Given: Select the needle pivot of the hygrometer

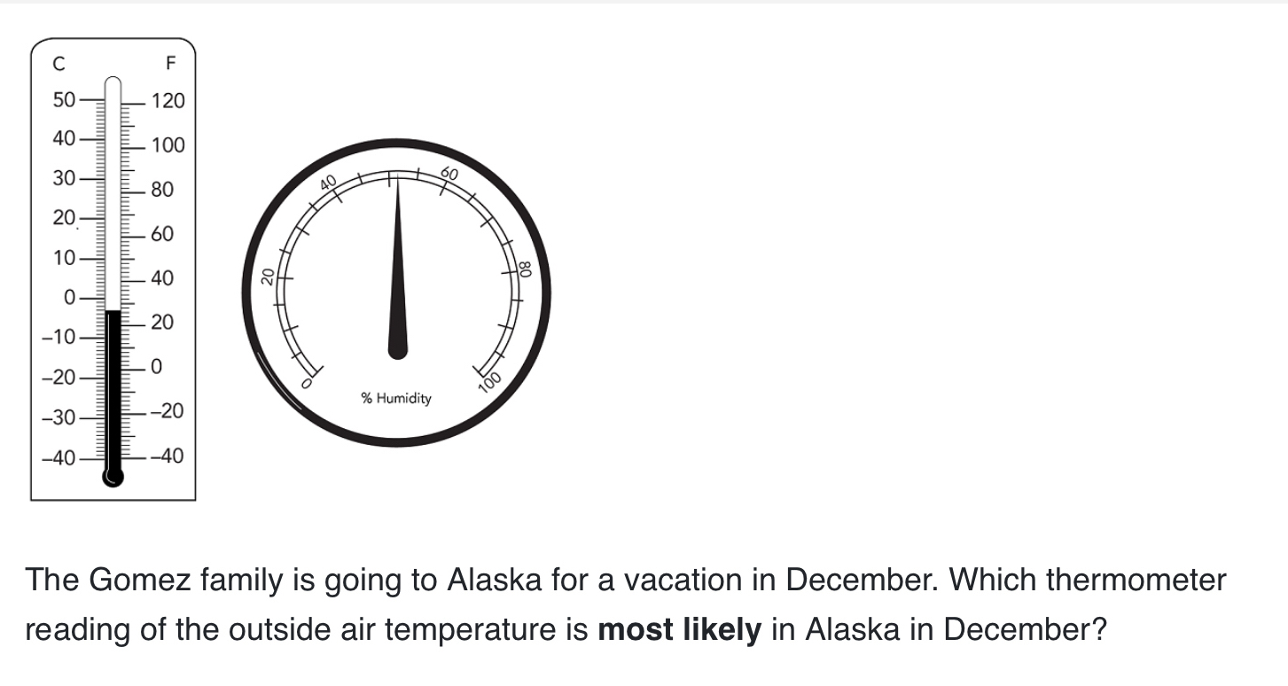Looking at the screenshot, I should pos(398,347).
